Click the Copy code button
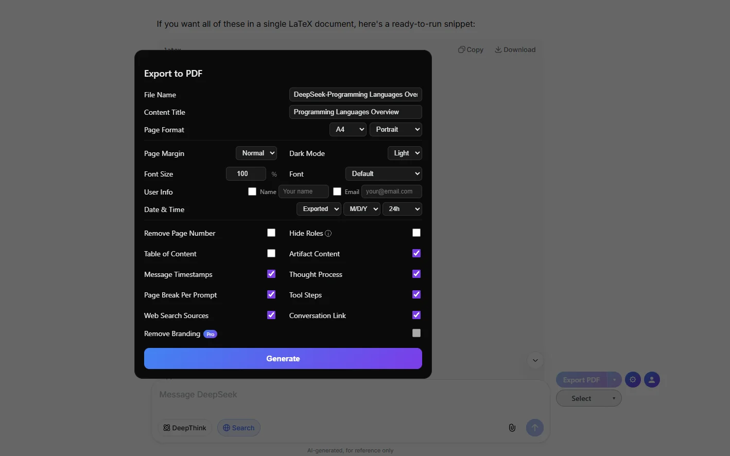Image resolution: width=730 pixels, height=456 pixels. [471, 49]
